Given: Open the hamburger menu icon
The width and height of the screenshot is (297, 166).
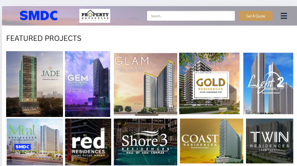Looking at the screenshot, I should coord(284,16).
